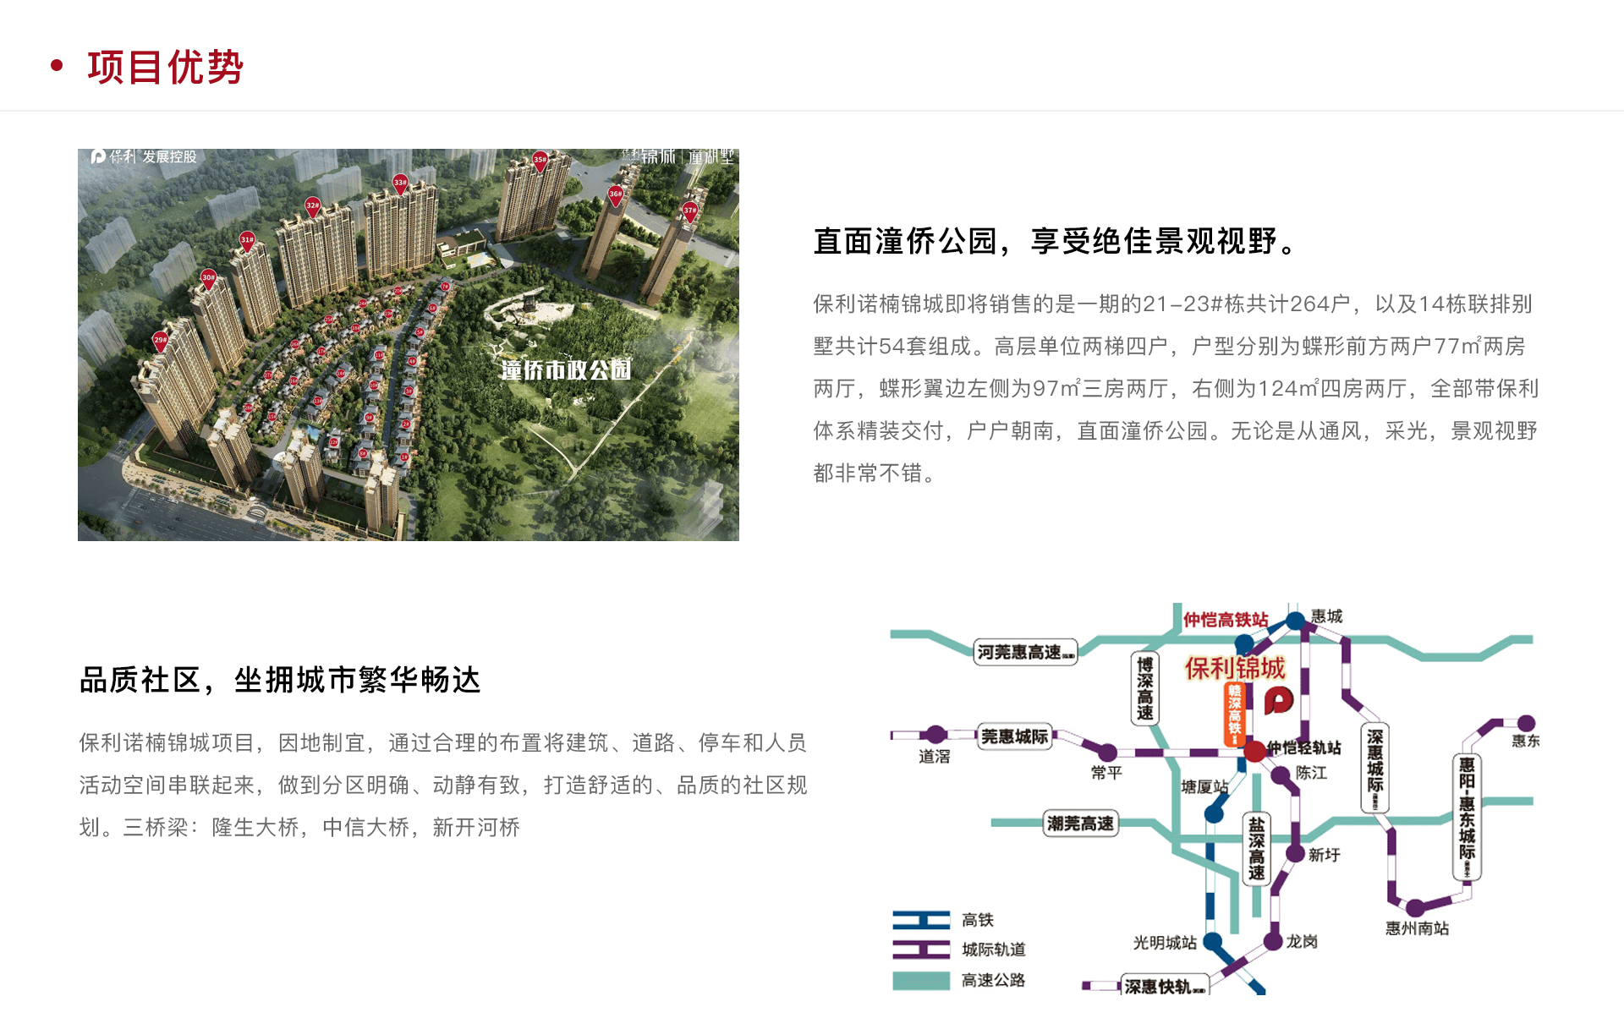Click the orange 赣深高铁 label

(1235, 714)
